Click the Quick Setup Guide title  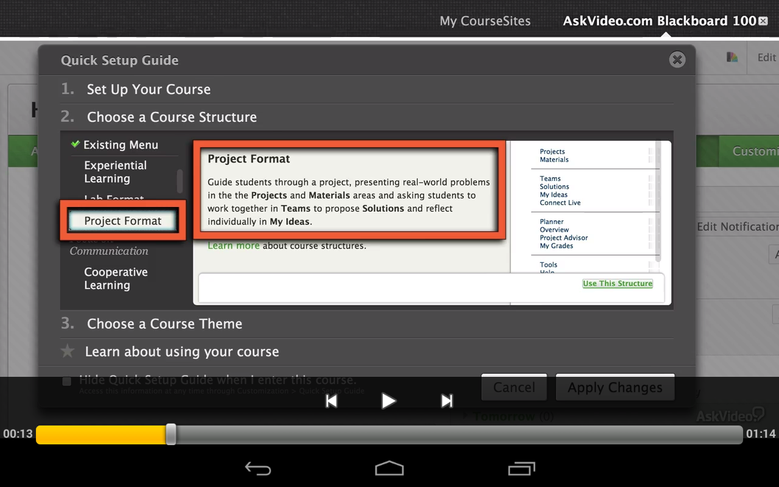pos(120,60)
